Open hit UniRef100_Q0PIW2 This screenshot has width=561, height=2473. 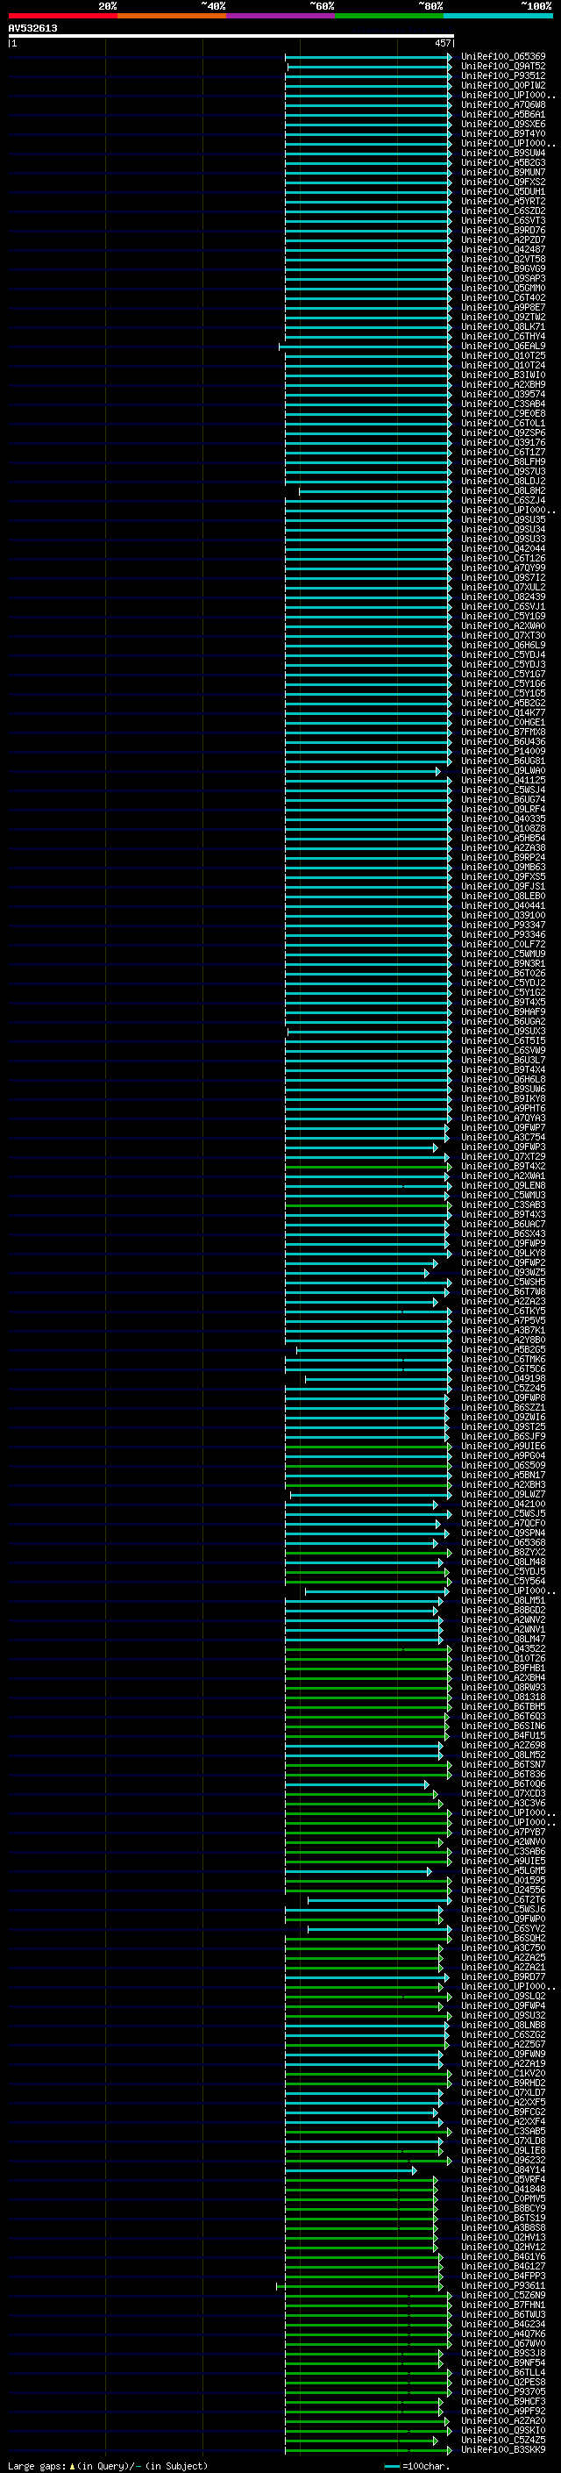pos(503,85)
